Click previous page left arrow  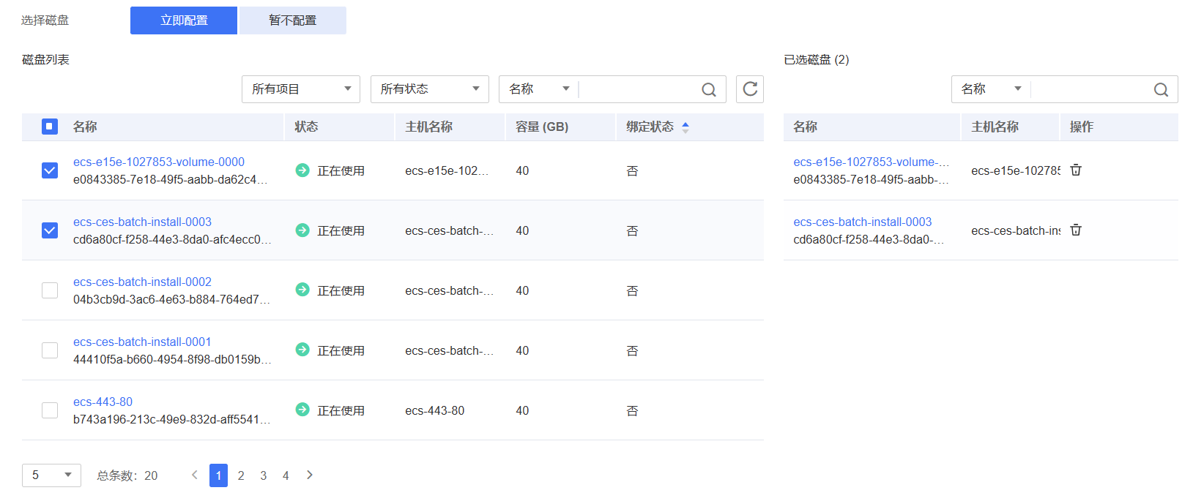[x=195, y=475]
